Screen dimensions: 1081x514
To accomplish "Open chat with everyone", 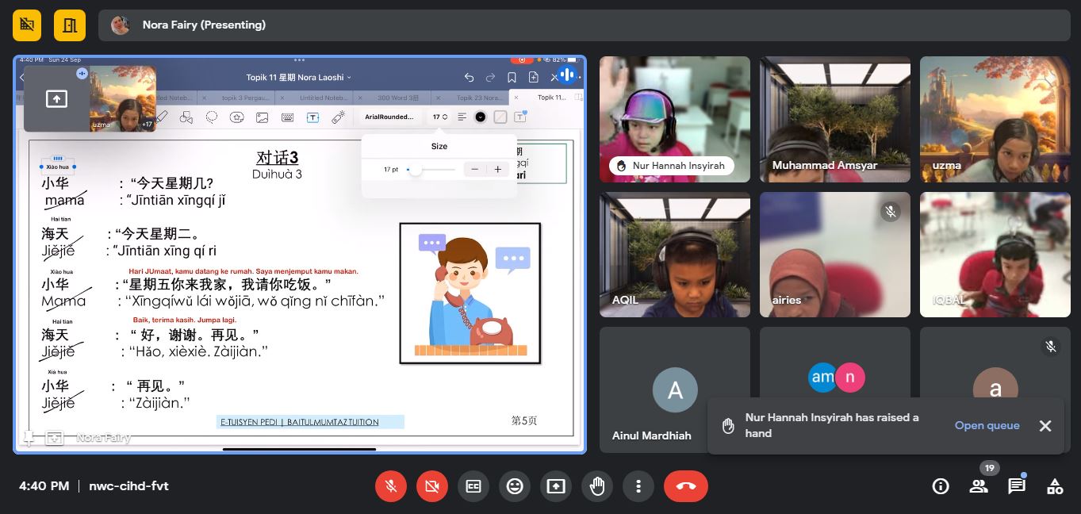I will pyautogui.click(x=1017, y=486).
